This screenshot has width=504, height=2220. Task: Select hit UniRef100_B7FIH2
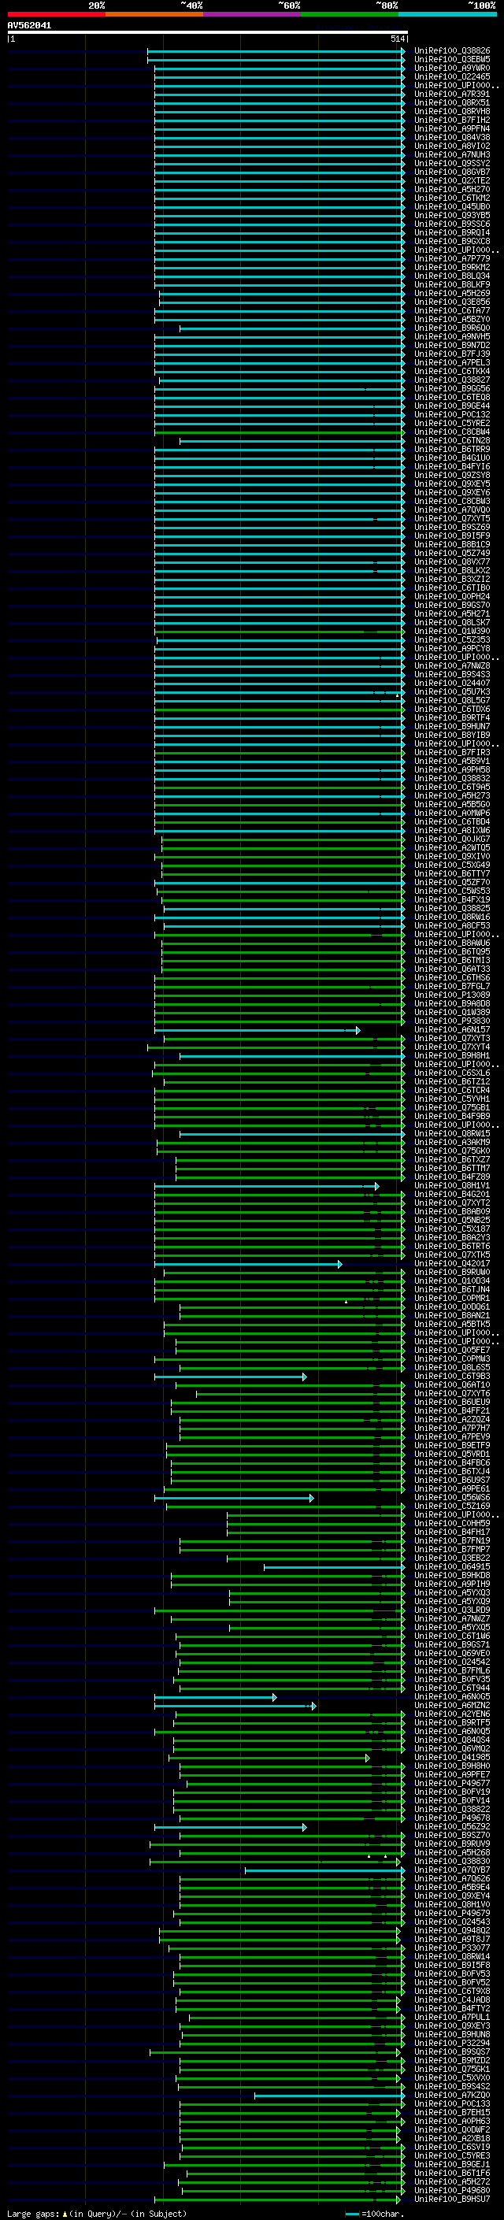451,120
